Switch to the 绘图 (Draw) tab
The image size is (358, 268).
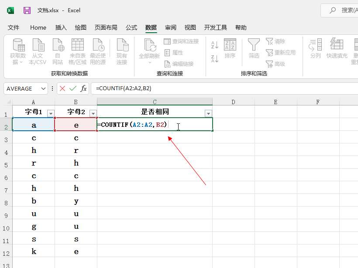tap(81, 27)
